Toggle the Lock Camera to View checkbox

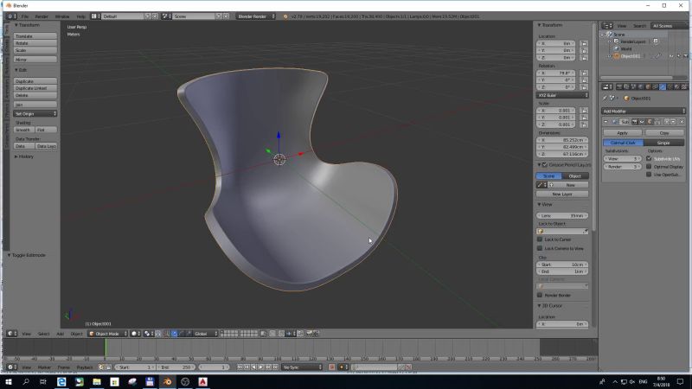tap(540, 248)
